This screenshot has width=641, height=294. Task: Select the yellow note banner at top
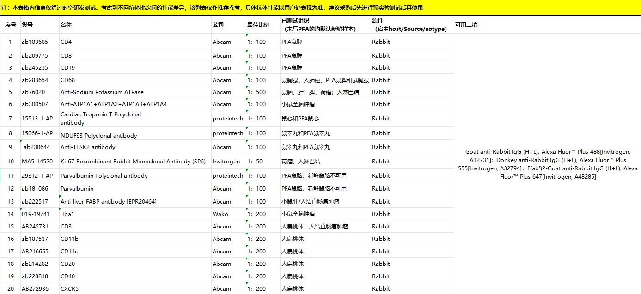coord(320,7)
